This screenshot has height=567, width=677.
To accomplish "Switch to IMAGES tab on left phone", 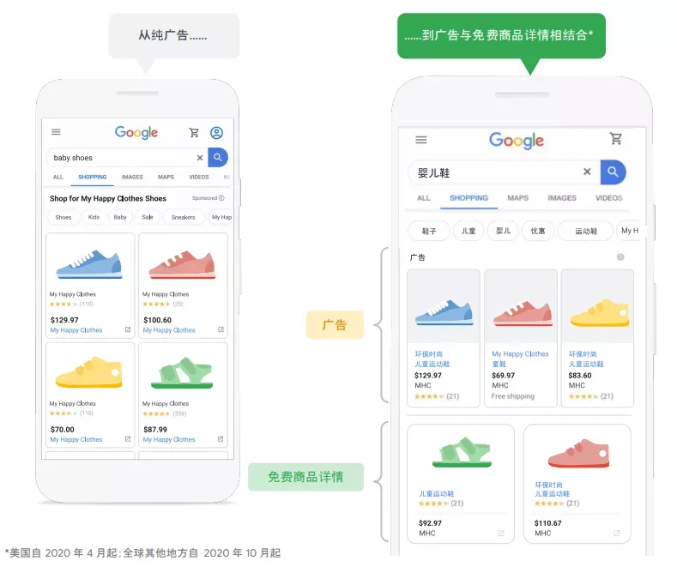I will pos(132,177).
